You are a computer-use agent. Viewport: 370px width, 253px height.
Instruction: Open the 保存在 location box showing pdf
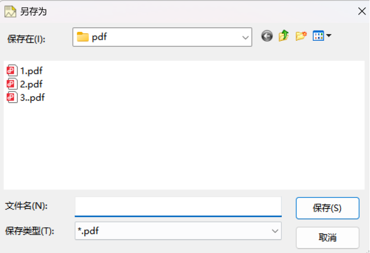click(x=162, y=37)
